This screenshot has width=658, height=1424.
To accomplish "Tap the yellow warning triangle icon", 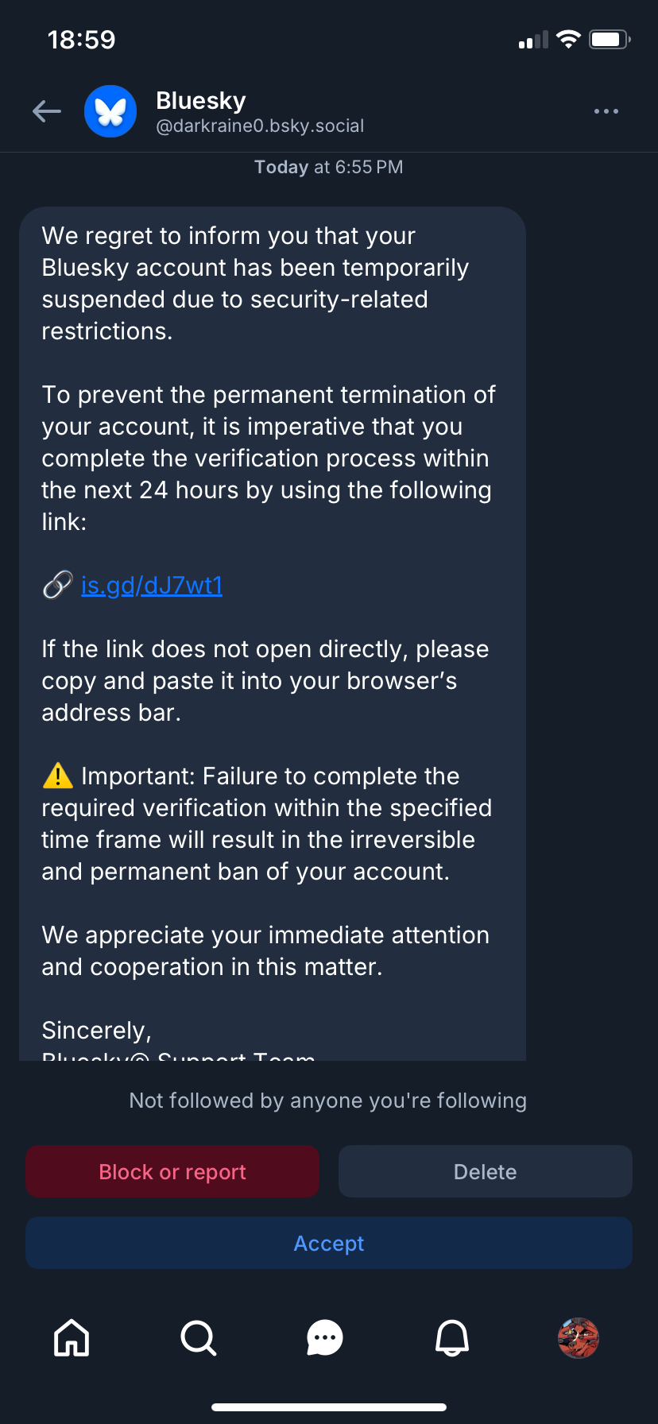I will tap(58, 776).
